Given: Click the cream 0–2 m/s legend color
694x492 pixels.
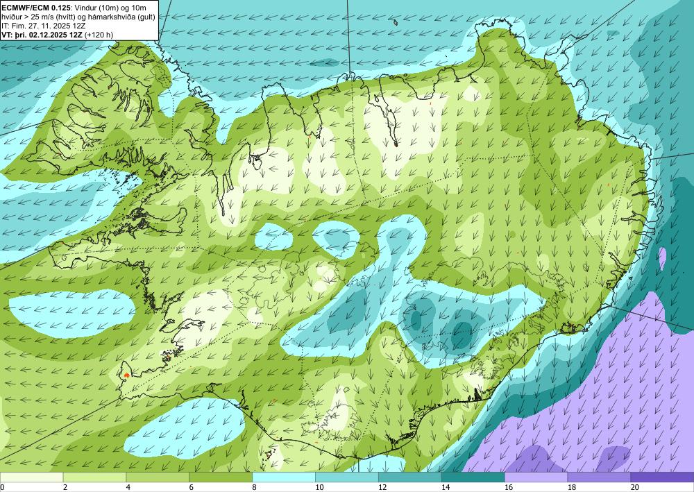Looking at the screenshot, I should 31,477.
